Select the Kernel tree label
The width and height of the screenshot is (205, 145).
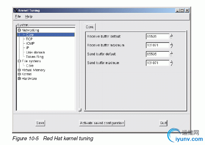(x=27, y=74)
